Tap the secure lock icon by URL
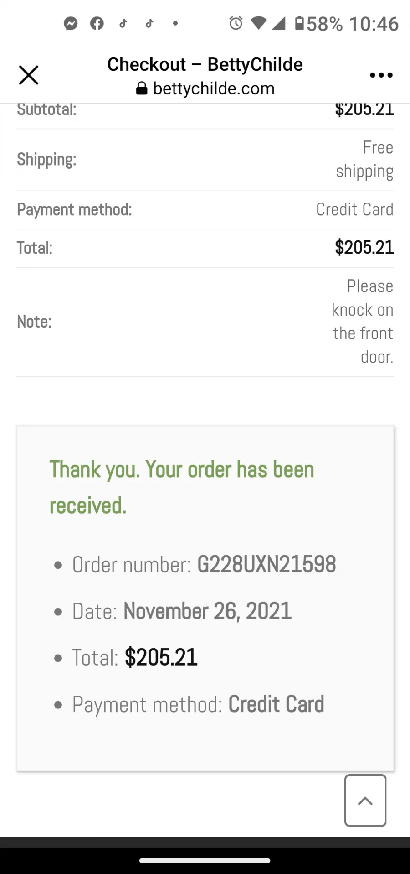This screenshot has width=410, height=874. click(142, 88)
